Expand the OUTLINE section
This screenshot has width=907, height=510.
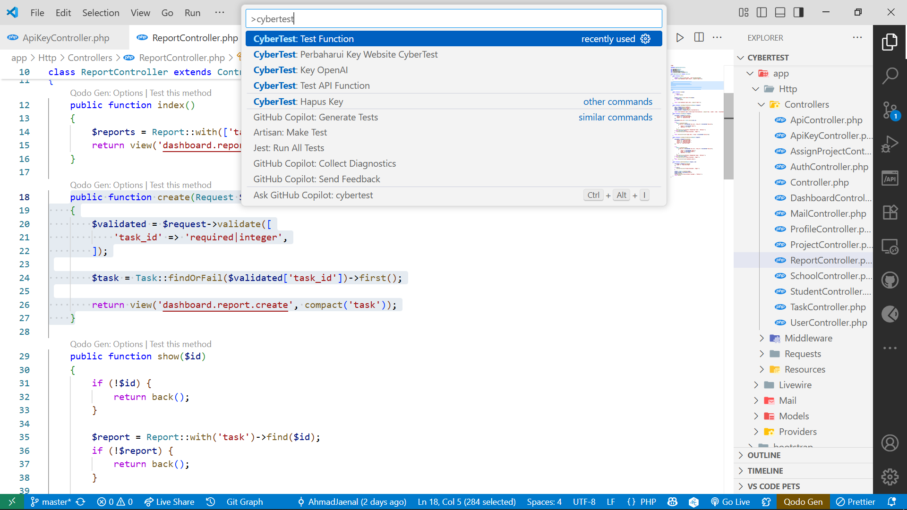(x=764, y=455)
